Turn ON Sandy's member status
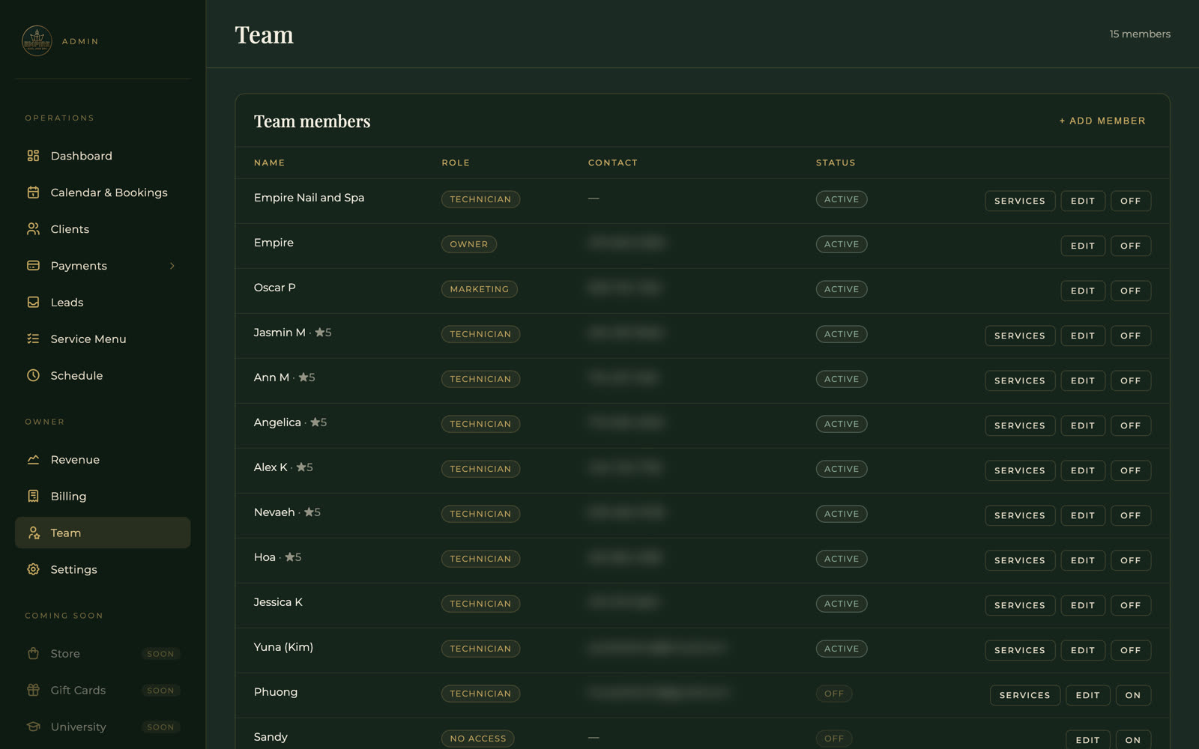The width and height of the screenshot is (1199, 749). tap(1133, 740)
